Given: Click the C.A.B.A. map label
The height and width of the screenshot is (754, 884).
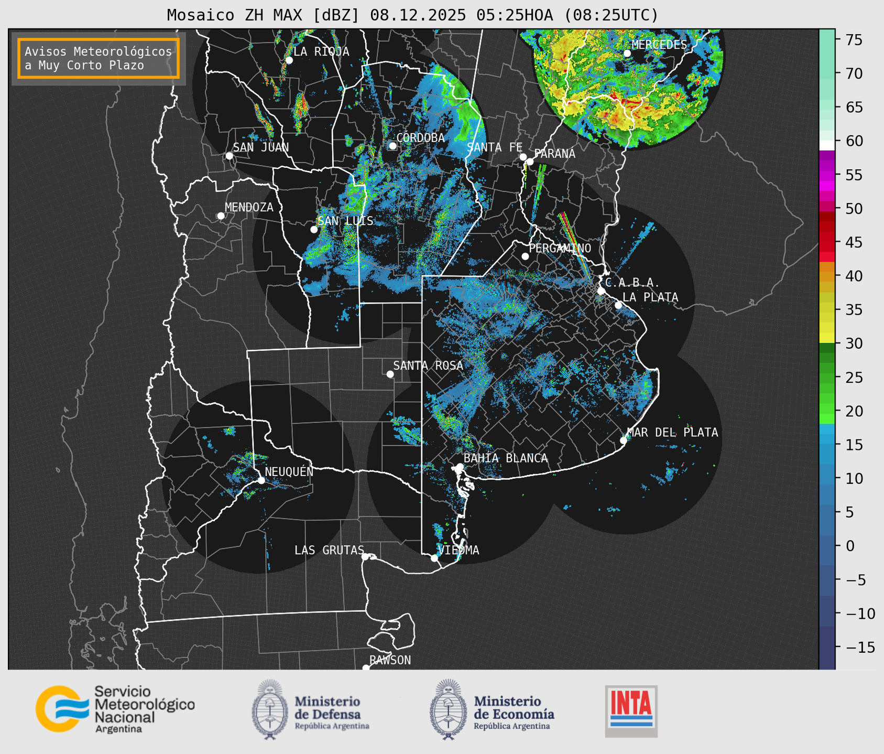Looking at the screenshot, I should click(x=632, y=283).
